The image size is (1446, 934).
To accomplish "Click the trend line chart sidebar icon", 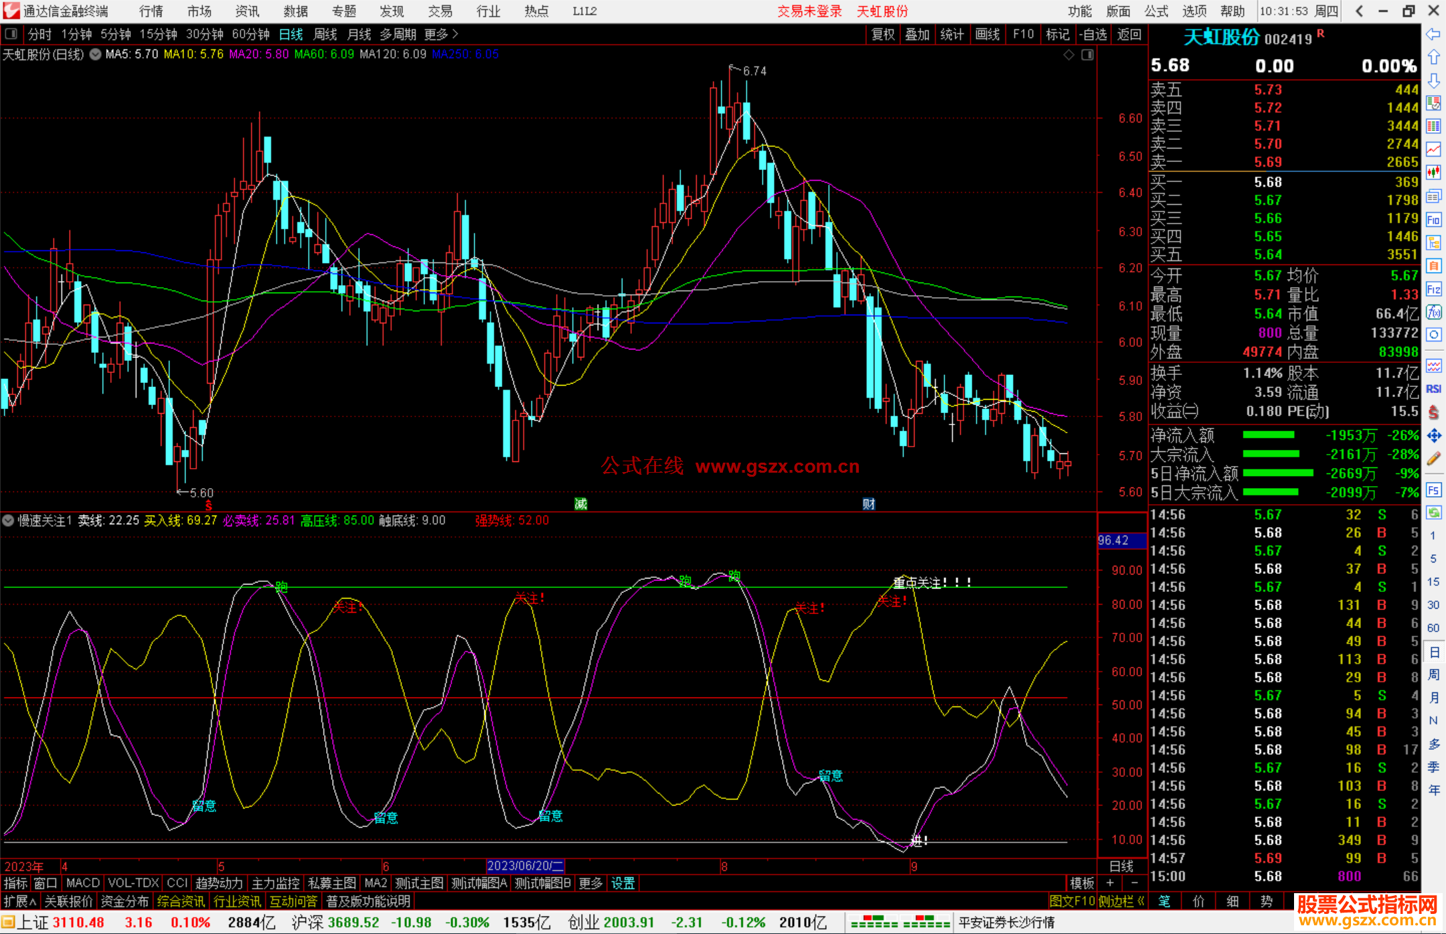I will pos(1433,149).
